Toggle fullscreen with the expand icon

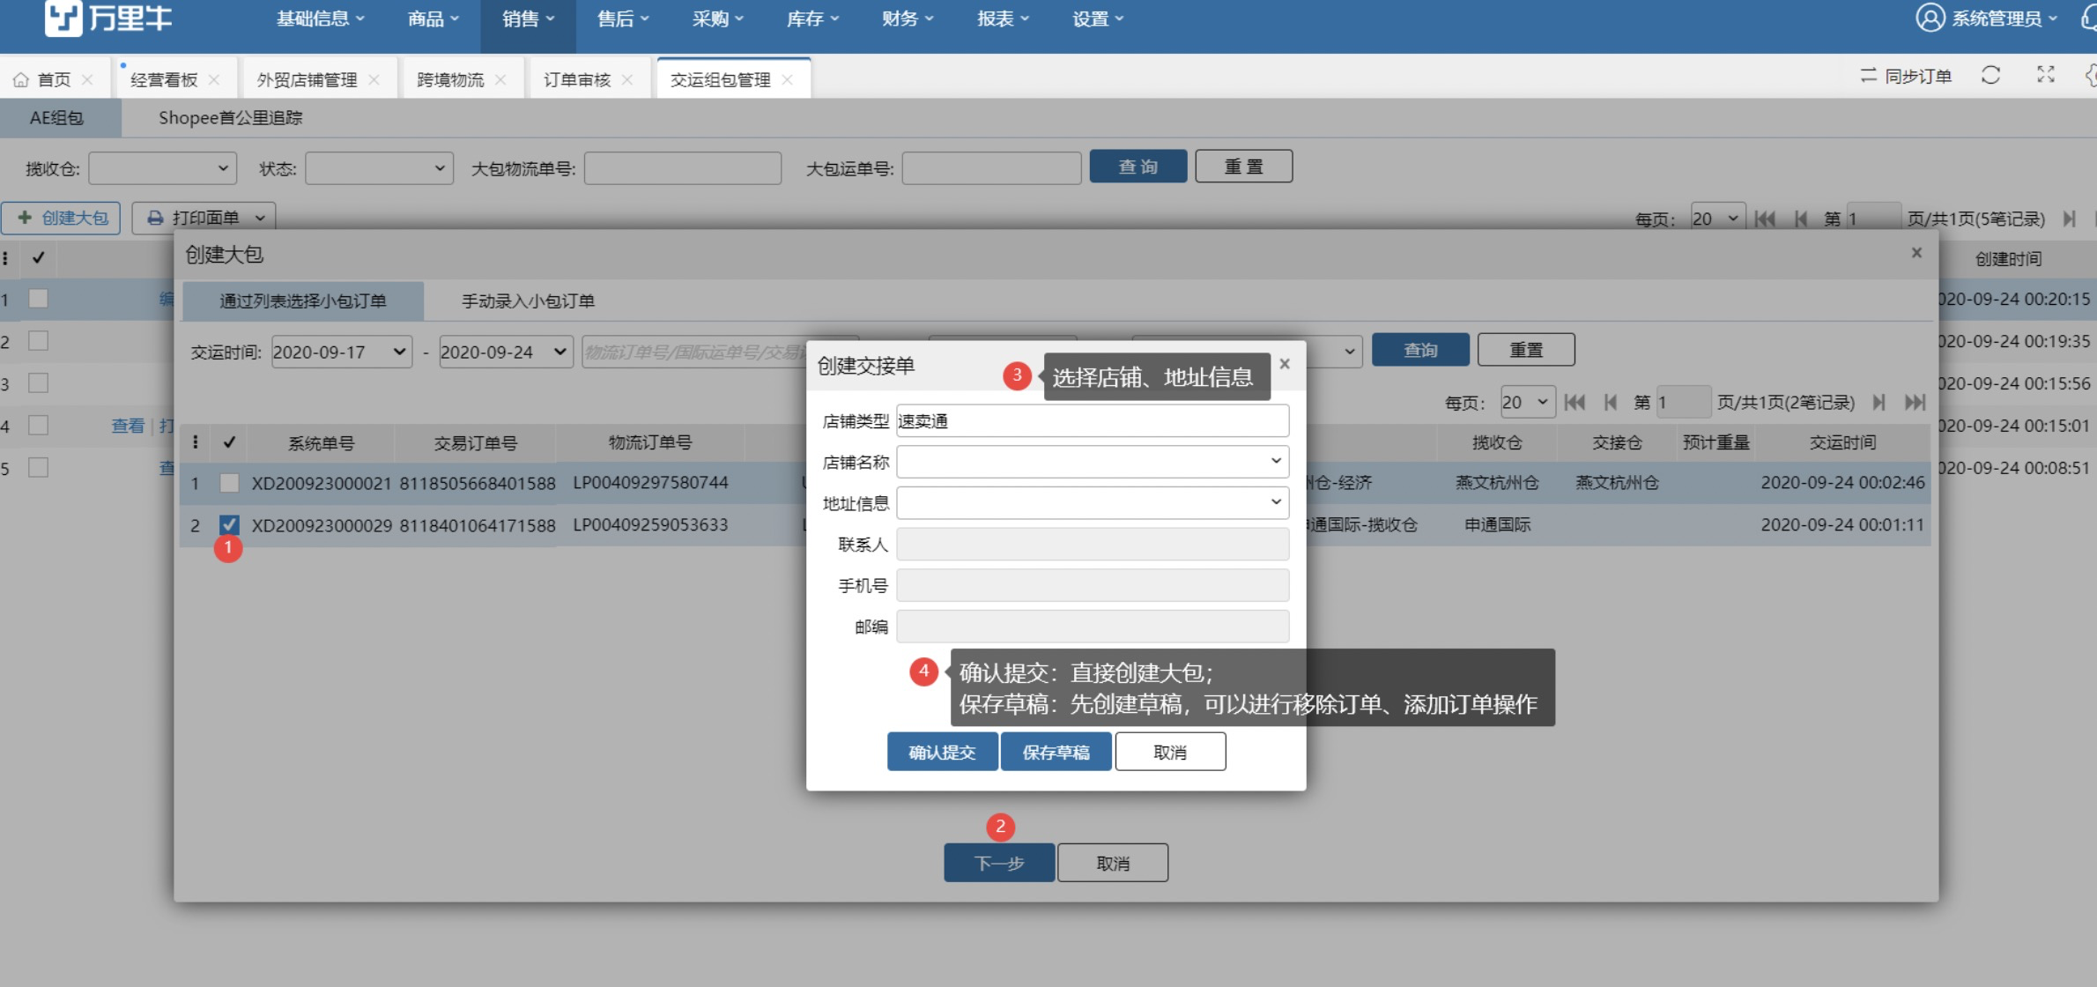coord(2046,75)
